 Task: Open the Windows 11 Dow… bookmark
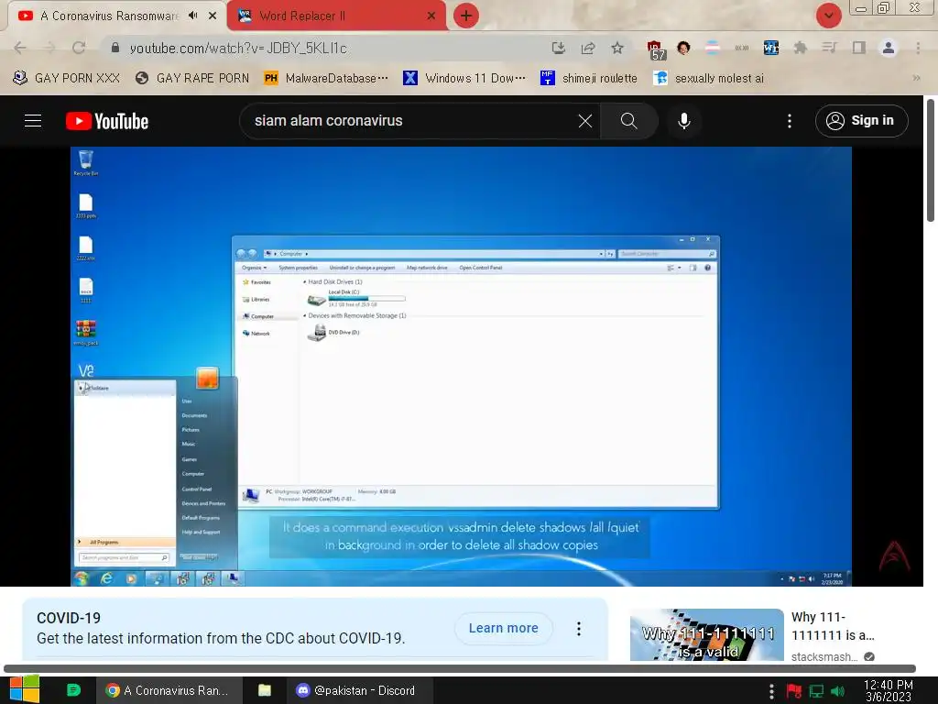pyautogui.click(x=464, y=79)
